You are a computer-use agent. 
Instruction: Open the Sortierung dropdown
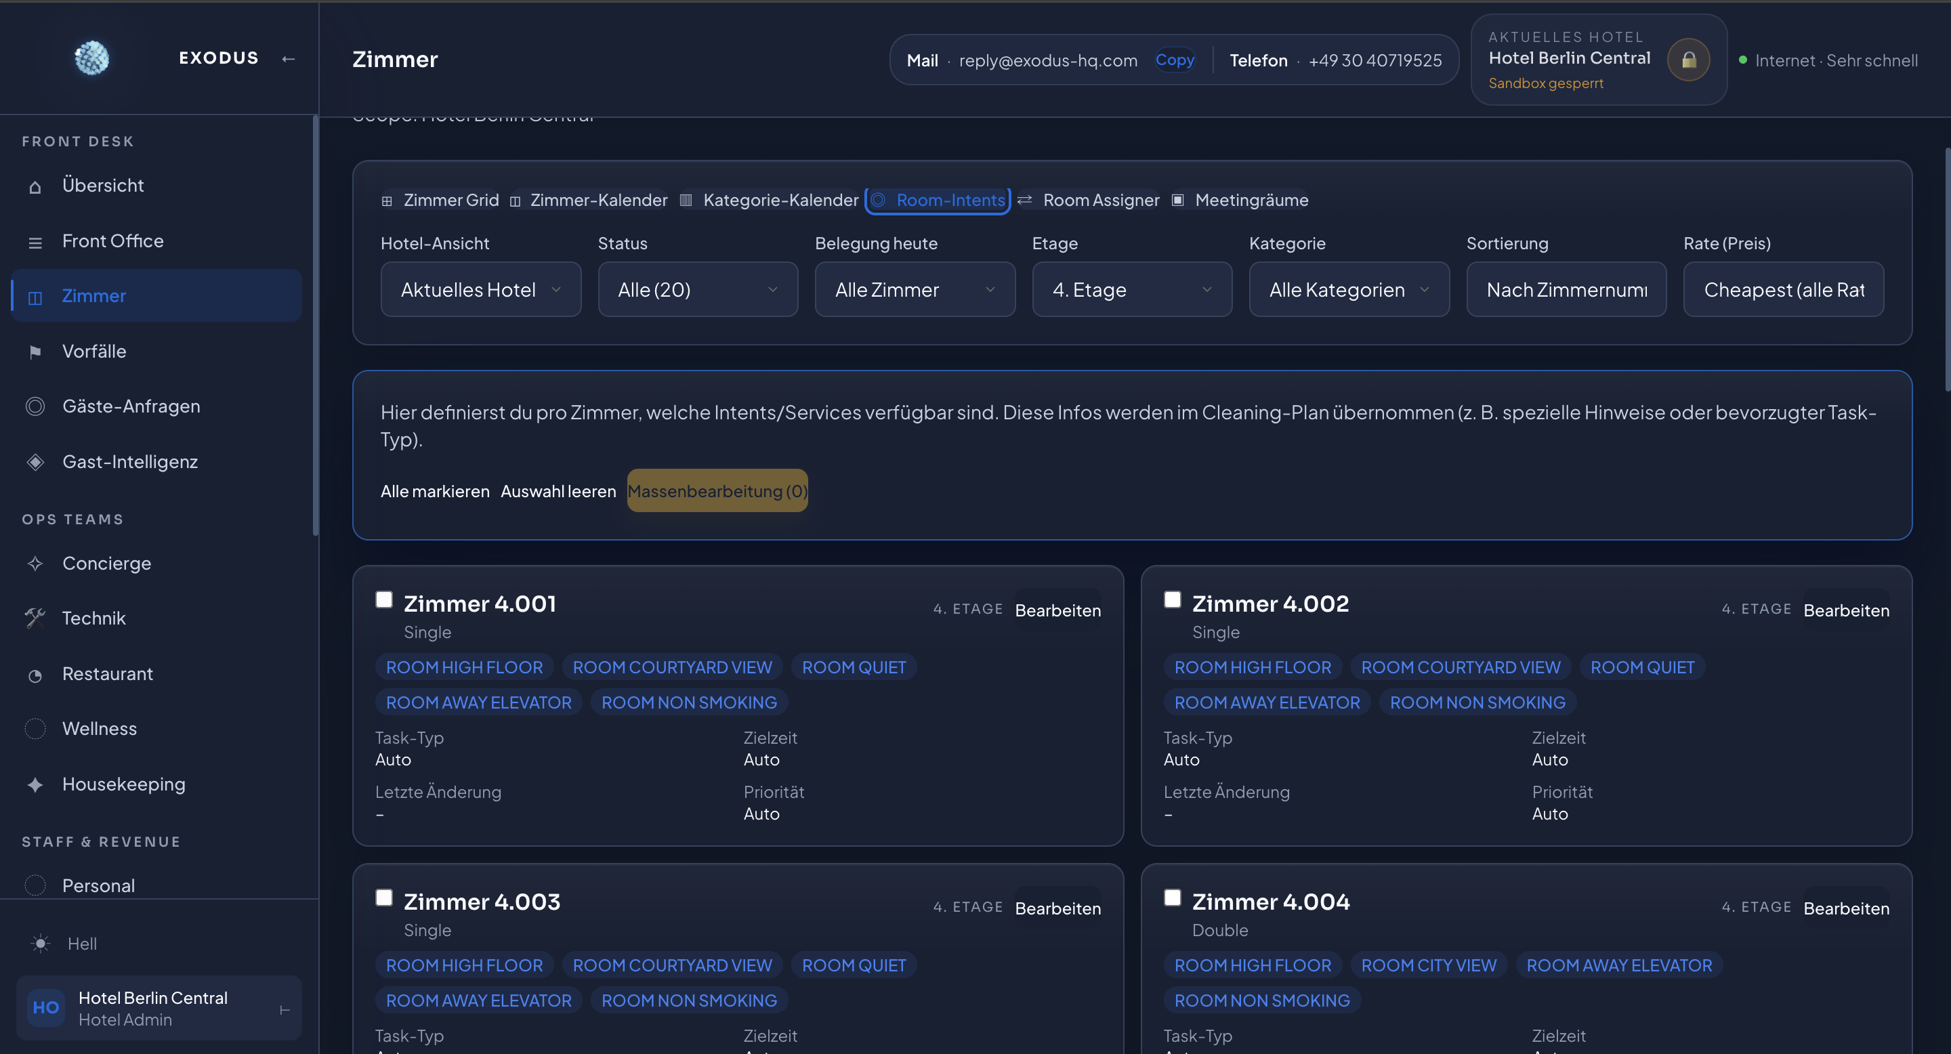[1566, 289]
